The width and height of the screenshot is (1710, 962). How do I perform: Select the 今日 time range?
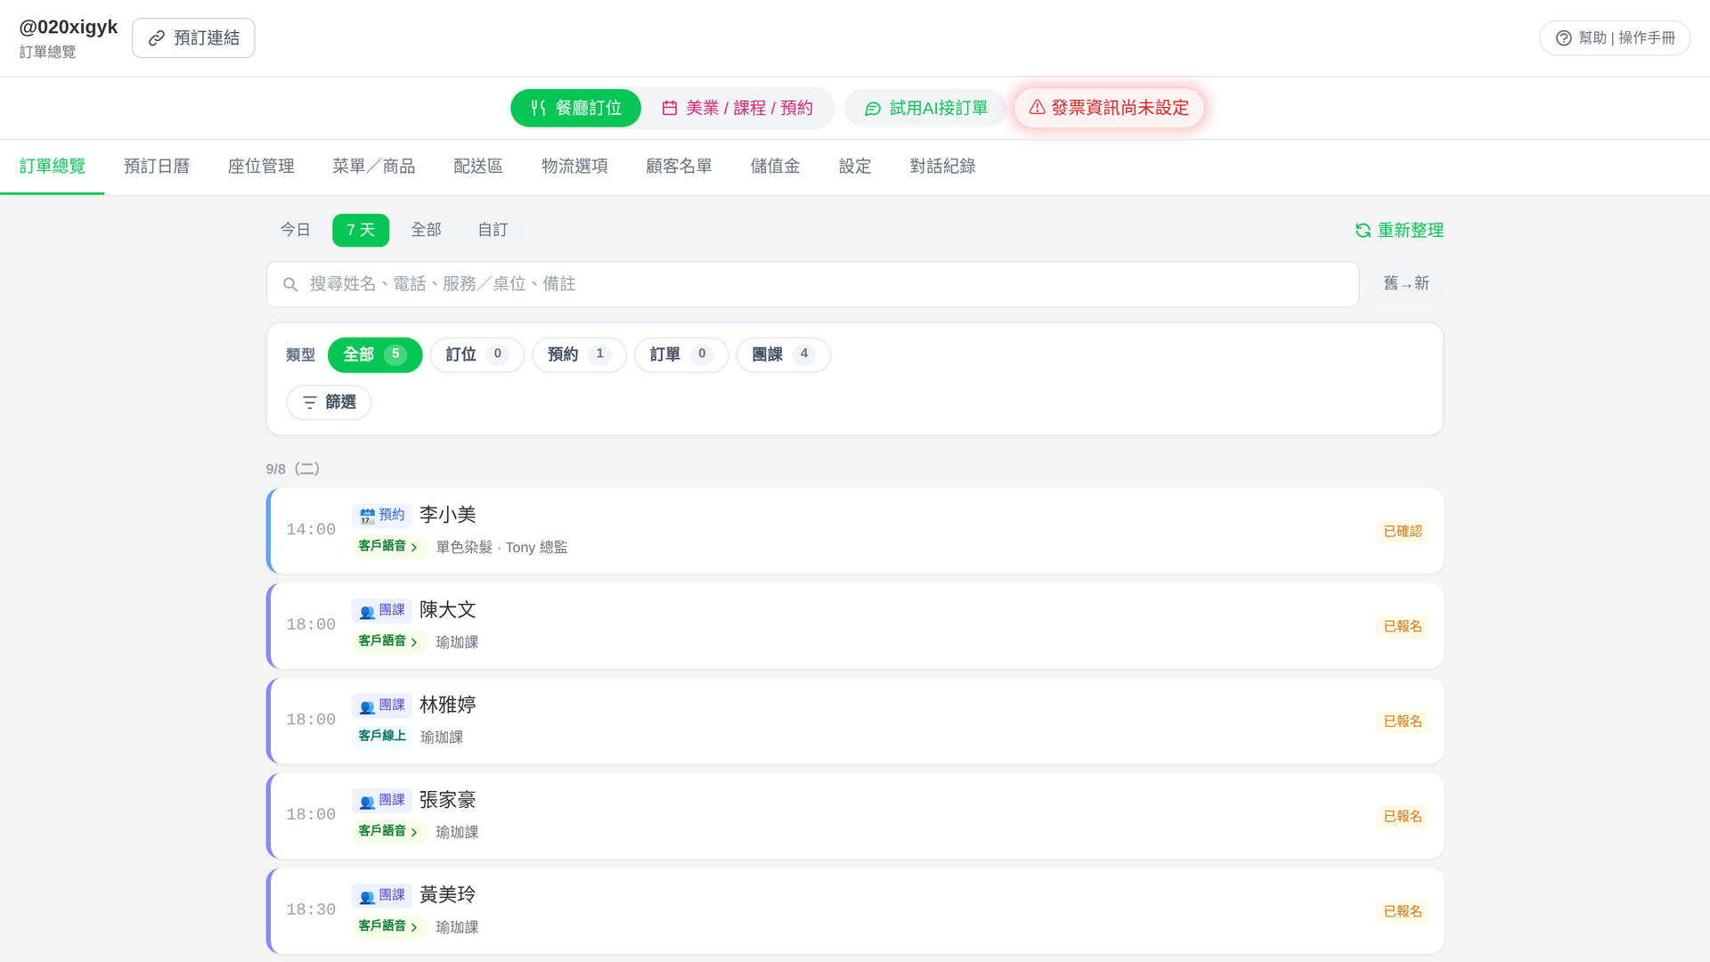pyautogui.click(x=295, y=230)
